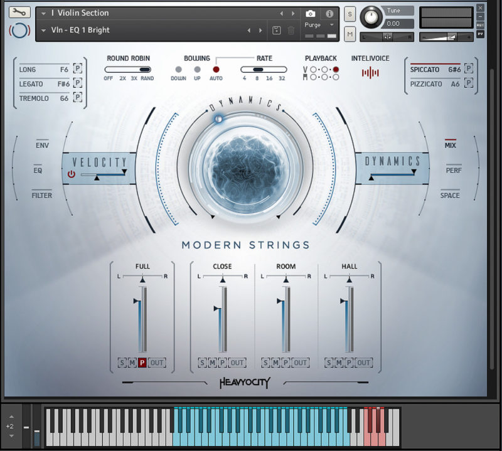Open instrument edit mode with the wrench icon

pos(20,13)
